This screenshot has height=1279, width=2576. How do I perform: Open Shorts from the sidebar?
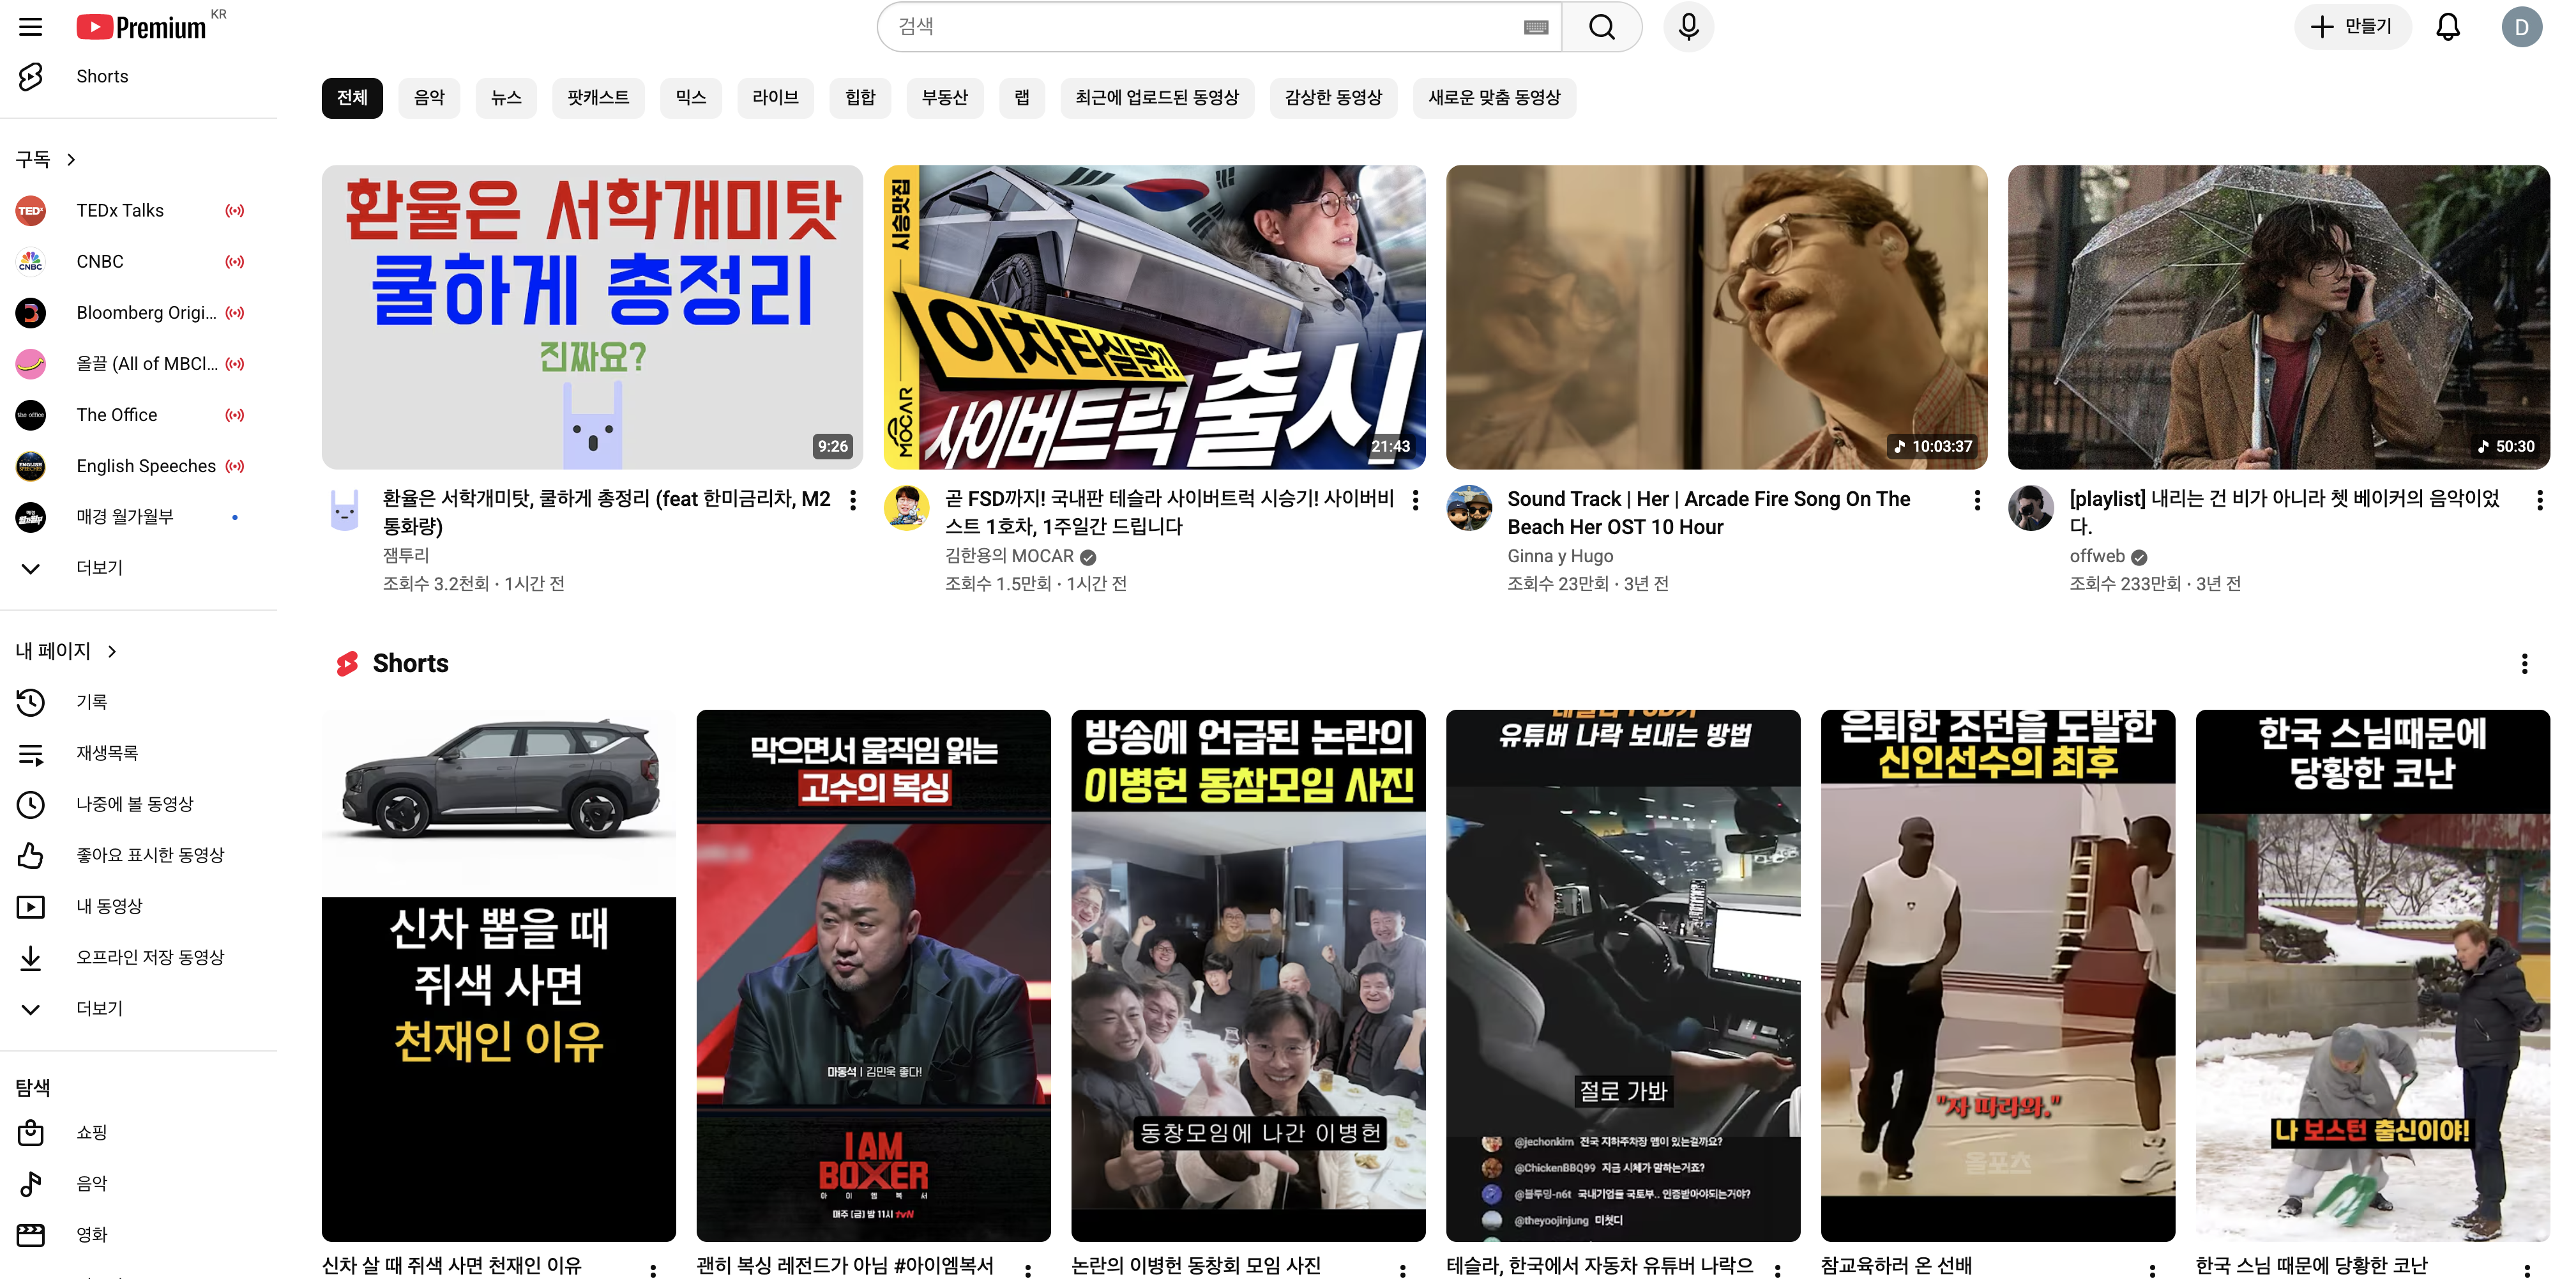[x=102, y=76]
